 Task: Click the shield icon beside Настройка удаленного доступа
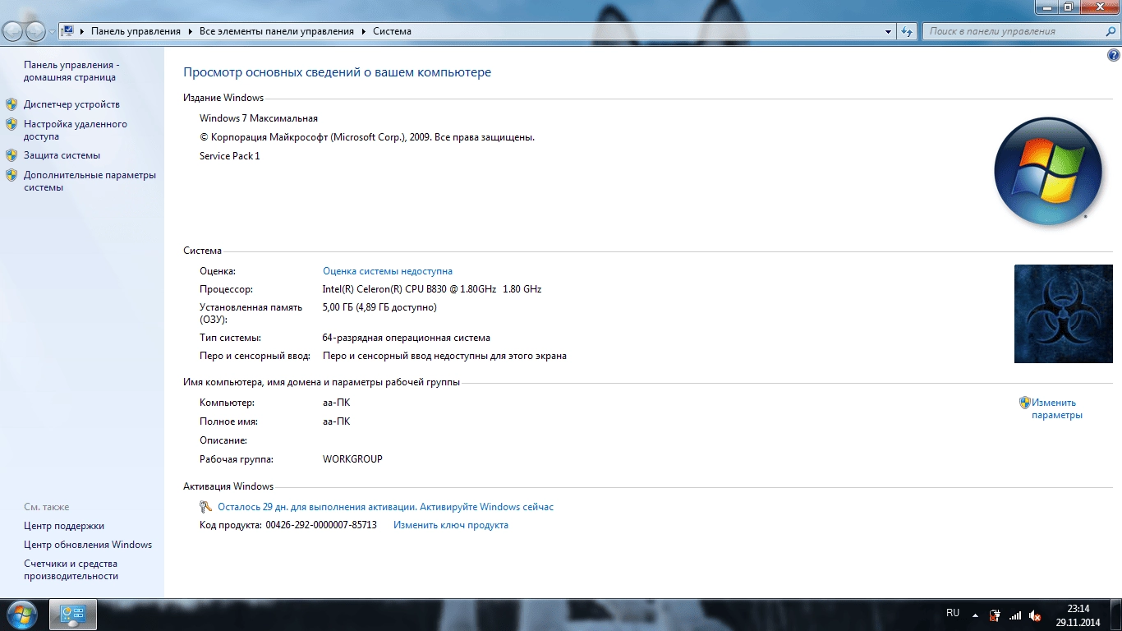pyautogui.click(x=11, y=124)
